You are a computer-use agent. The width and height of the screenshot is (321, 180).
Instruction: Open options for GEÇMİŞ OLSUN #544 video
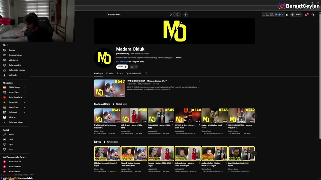pyautogui.click(x=199, y=125)
